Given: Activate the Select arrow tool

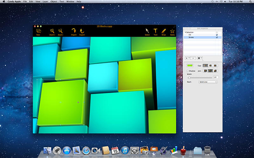Looking at the screenshot, I should (147, 31).
